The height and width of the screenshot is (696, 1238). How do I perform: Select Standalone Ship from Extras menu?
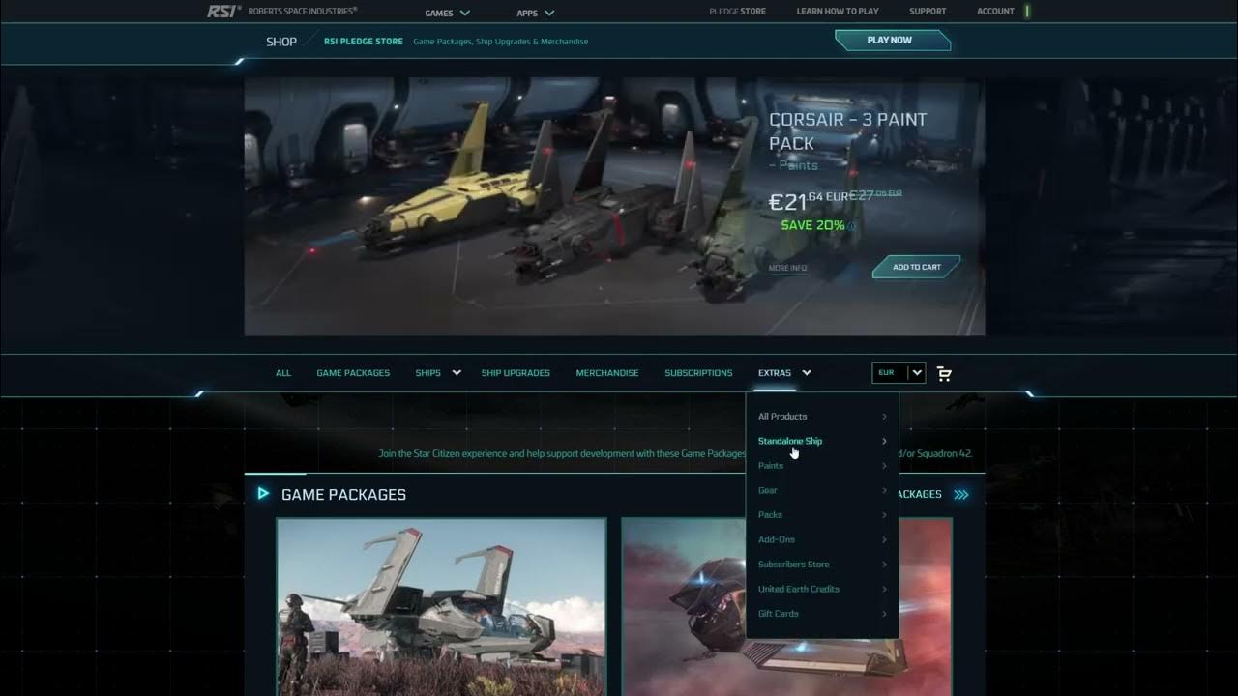[790, 441]
